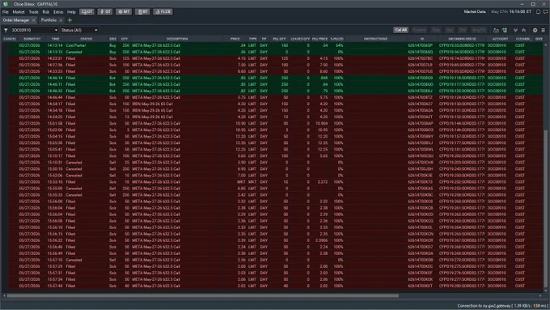The image size is (550, 310).
Task: Open the account filter dropdown
Action: coord(34,30)
